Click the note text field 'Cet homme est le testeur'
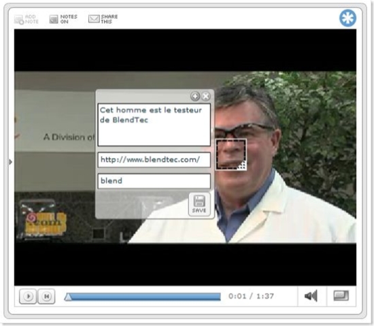 154,125
